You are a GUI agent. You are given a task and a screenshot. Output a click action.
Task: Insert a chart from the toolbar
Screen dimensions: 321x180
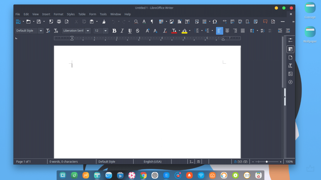click(180, 22)
